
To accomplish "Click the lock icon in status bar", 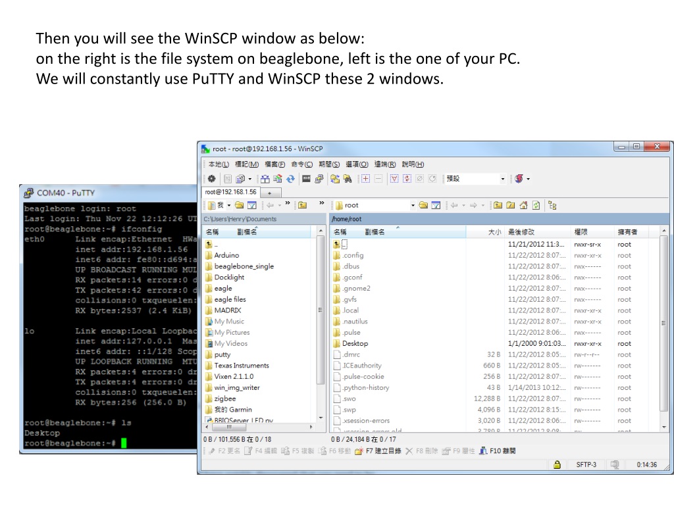I will 557,465.
